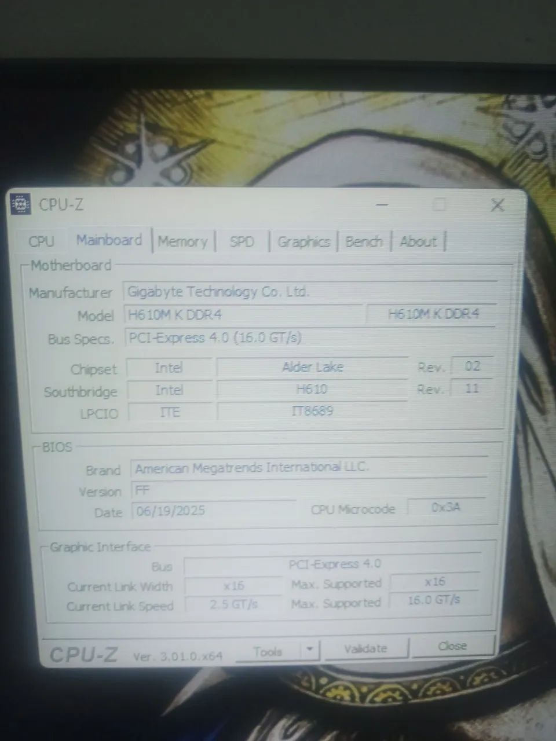556x741 pixels.
Task: Select the right Model field H610M K DDR4
Action: click(432, 314)
